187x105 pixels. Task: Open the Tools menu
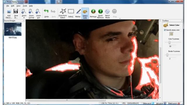coord(25,6)
